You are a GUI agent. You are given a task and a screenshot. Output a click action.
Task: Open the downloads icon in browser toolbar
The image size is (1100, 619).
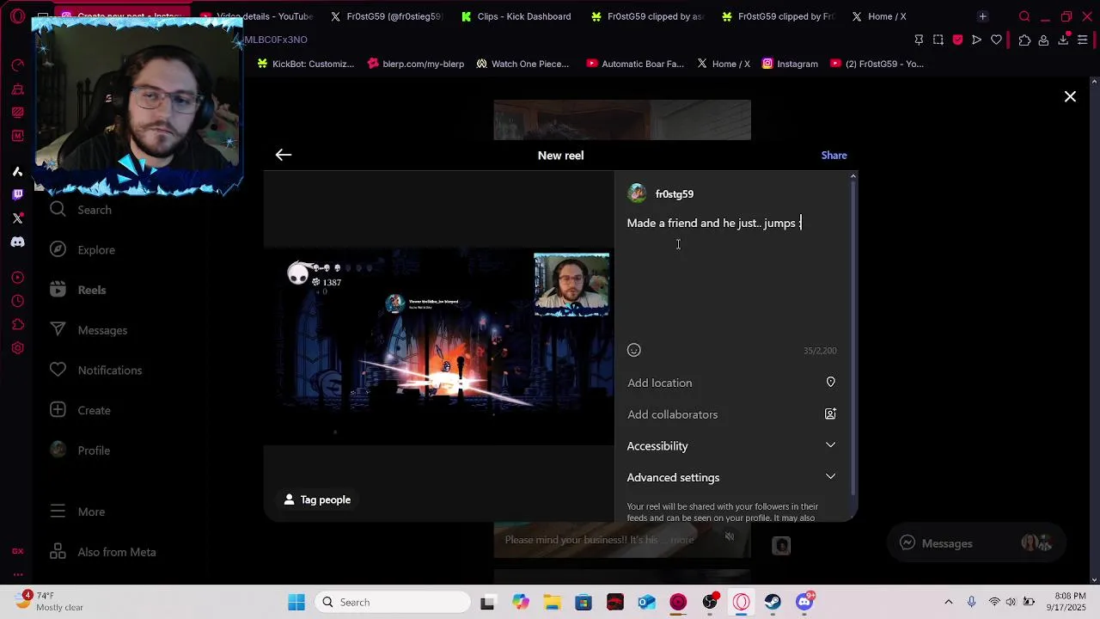pyautogui.click(x=1063, y=40)
